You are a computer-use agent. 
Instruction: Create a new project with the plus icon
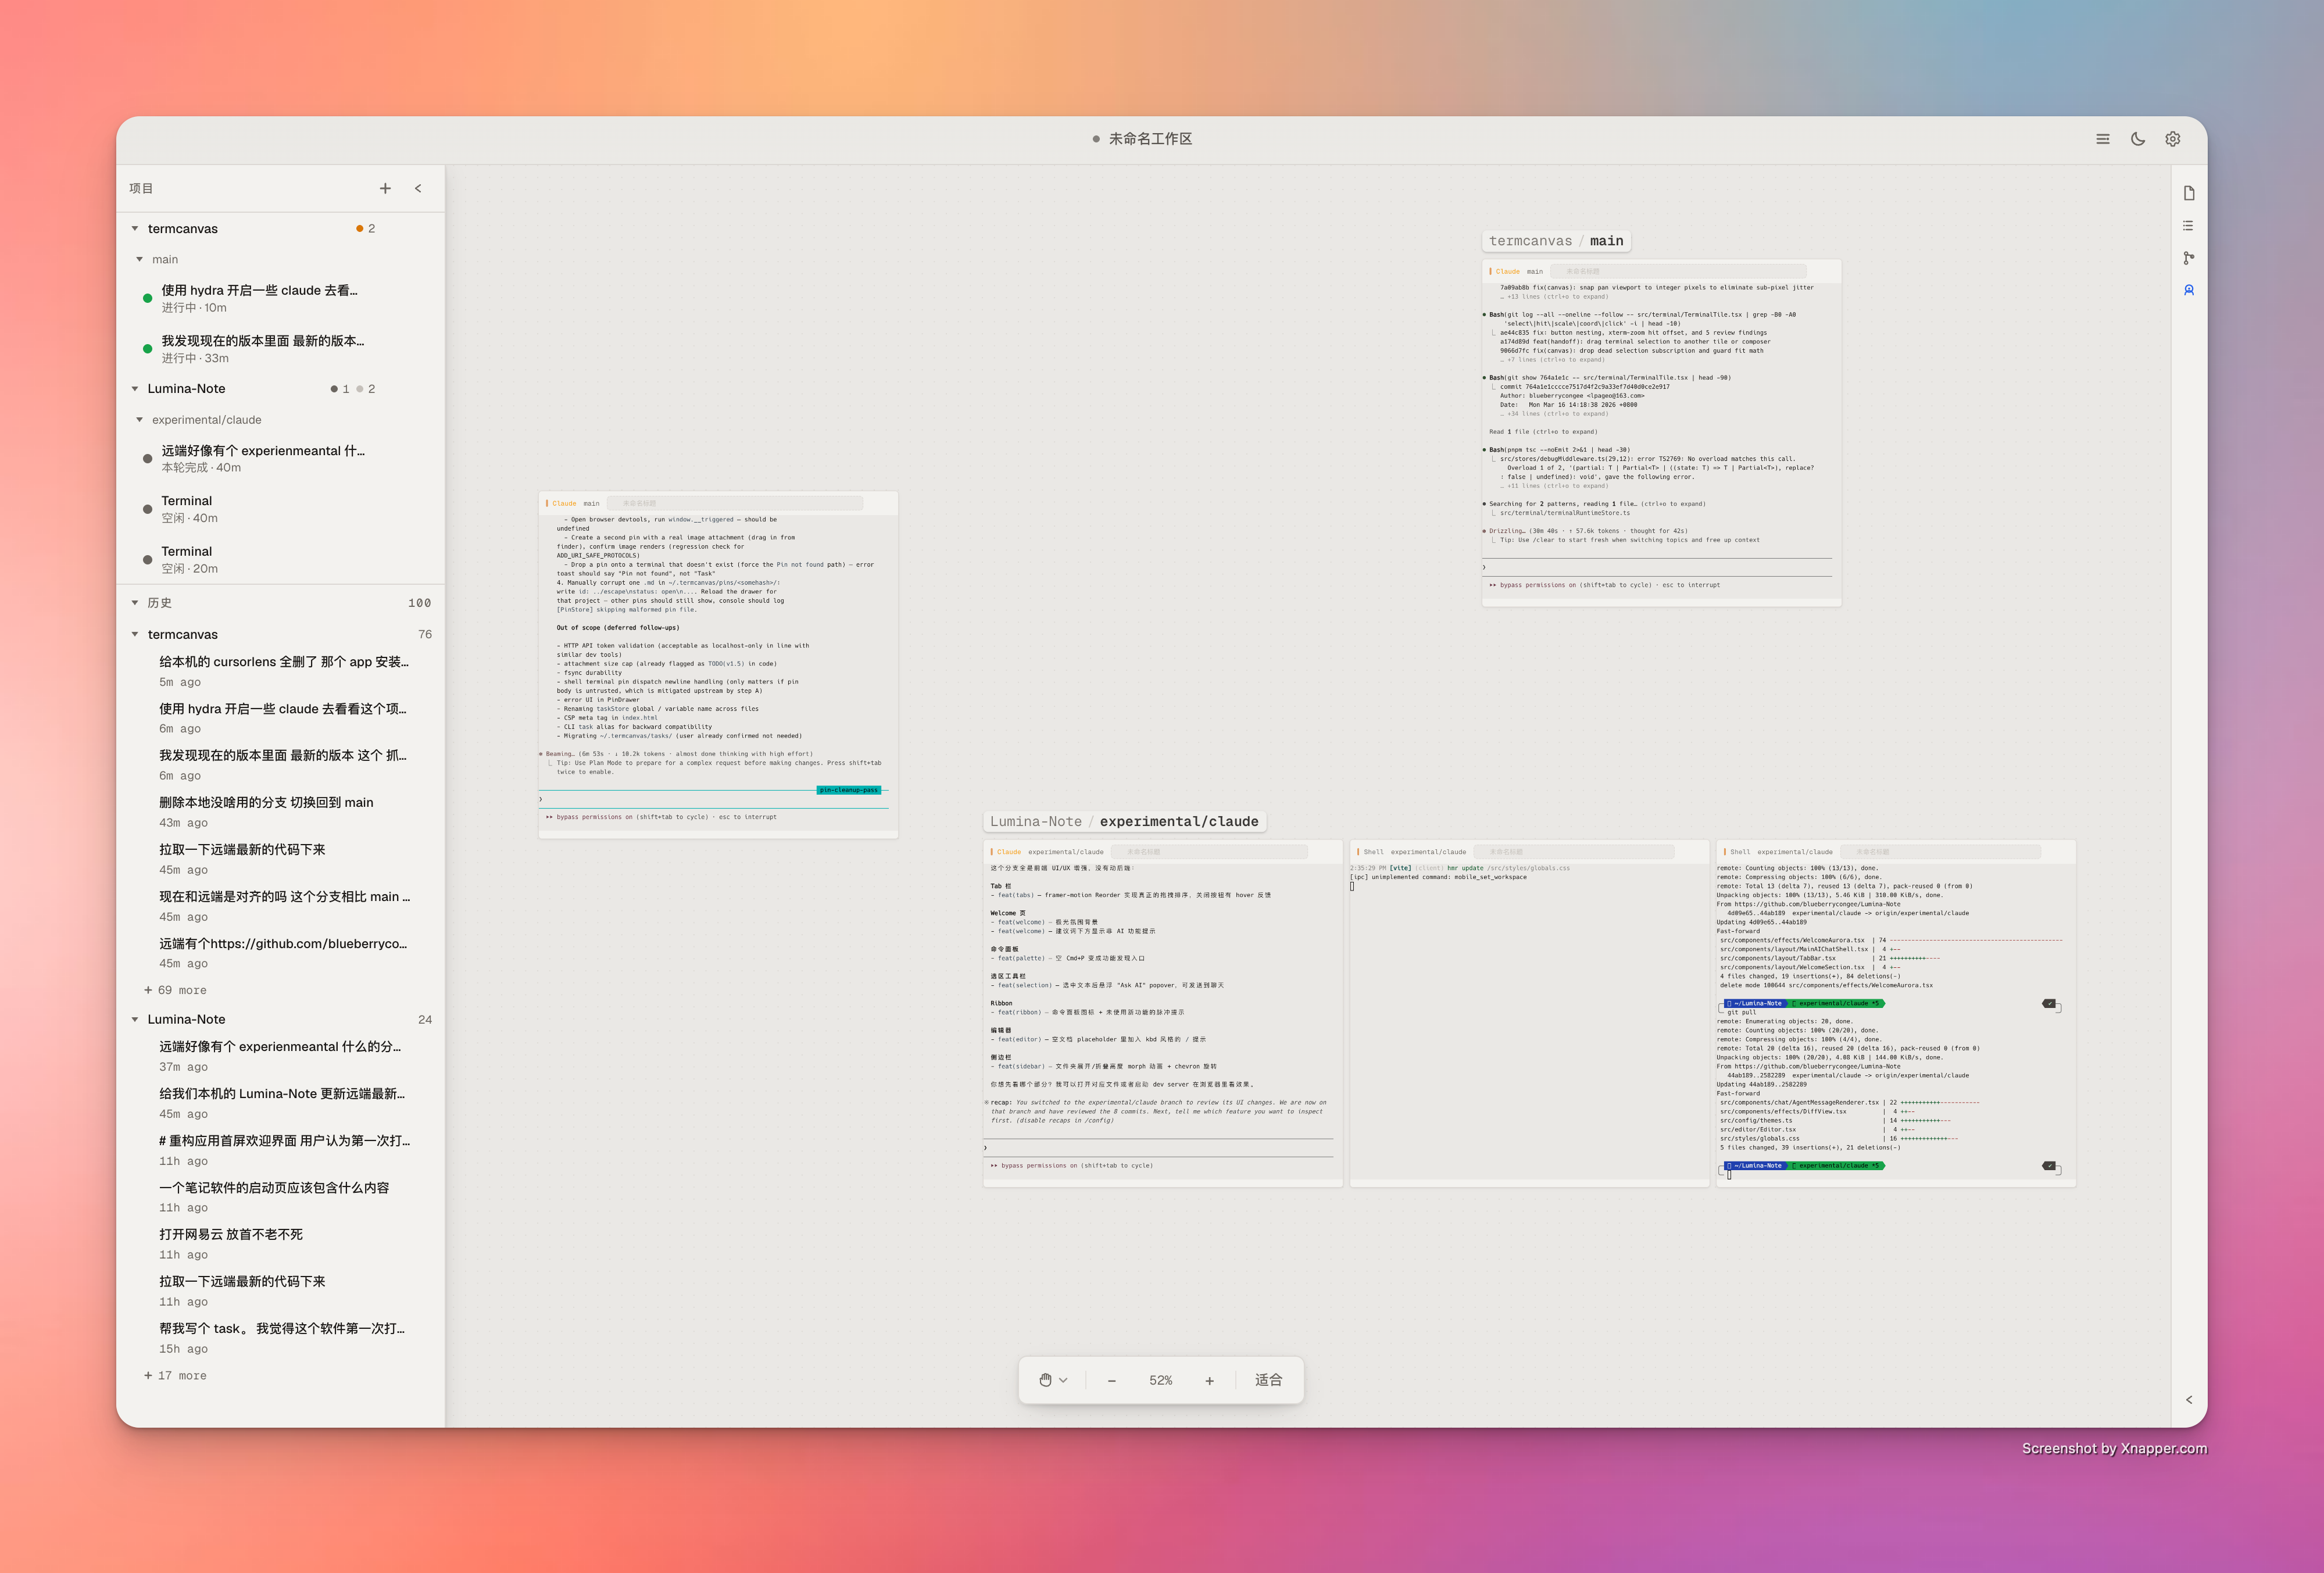click(x=385, y=188)
